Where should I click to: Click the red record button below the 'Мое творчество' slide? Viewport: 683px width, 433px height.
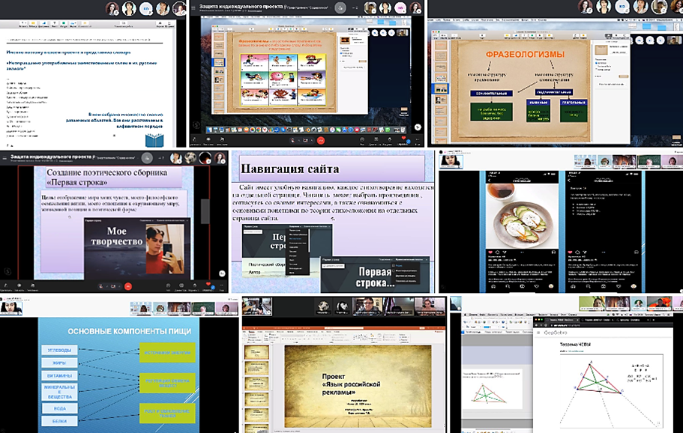(x=127, y=286)
